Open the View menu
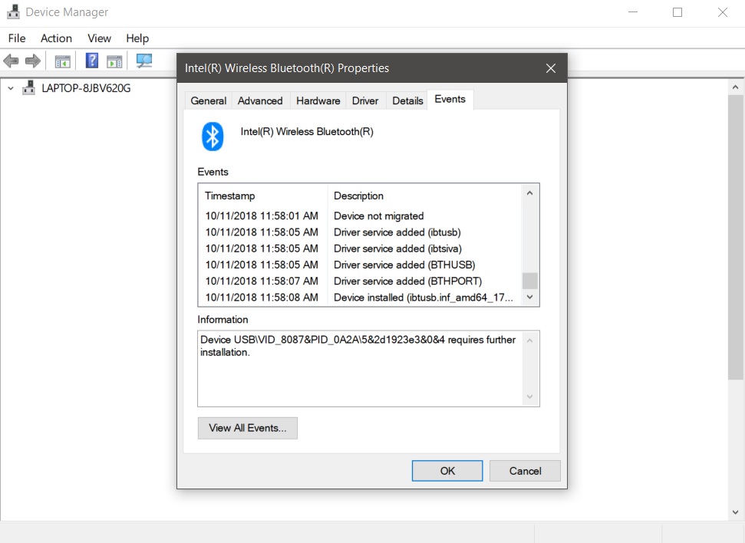The width and height of the screenshot is (745, 543). coord(99,38)
